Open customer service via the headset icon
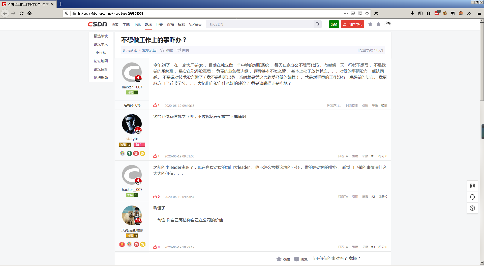This screenshot has height=266, width=484. pyautogui.click(x=472, y=197)
